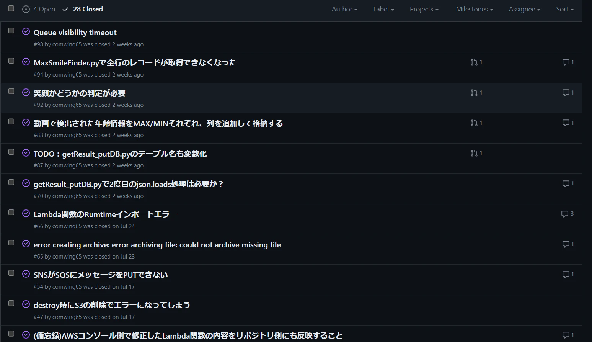Open issue error creating archive

(x=157, y=245)
